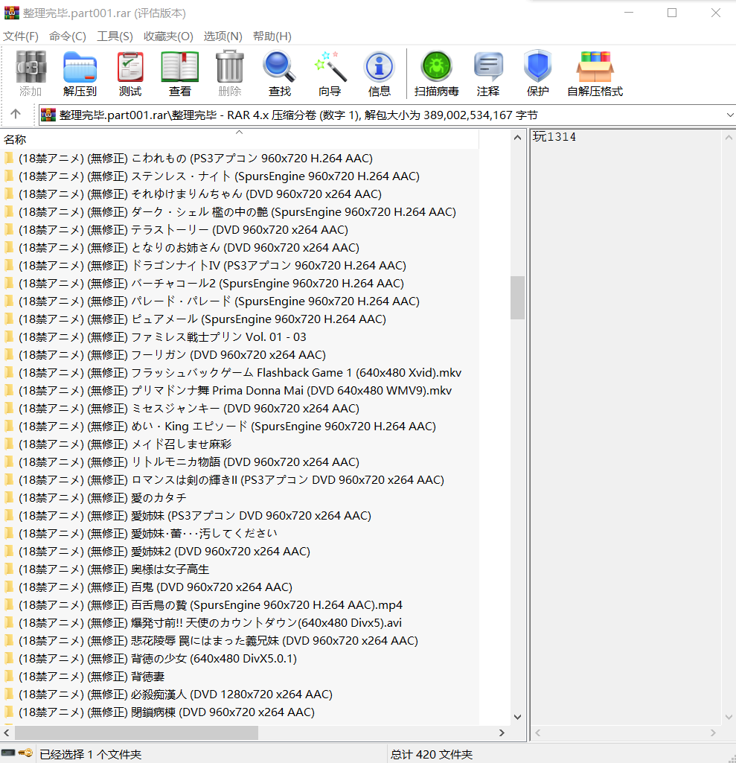736x763 pixels.
Task: Select the それゆけまりんちゃん folder row
Action: pyautogui.click(x=240, y=194)
